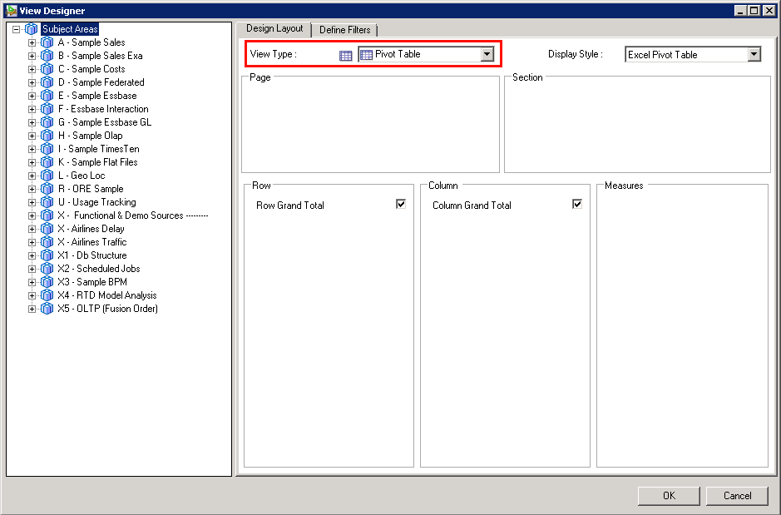This screenshot has width=781, height=515.
Task: Open the View Type Pivot Table dropdown
Action: (487, 54)
